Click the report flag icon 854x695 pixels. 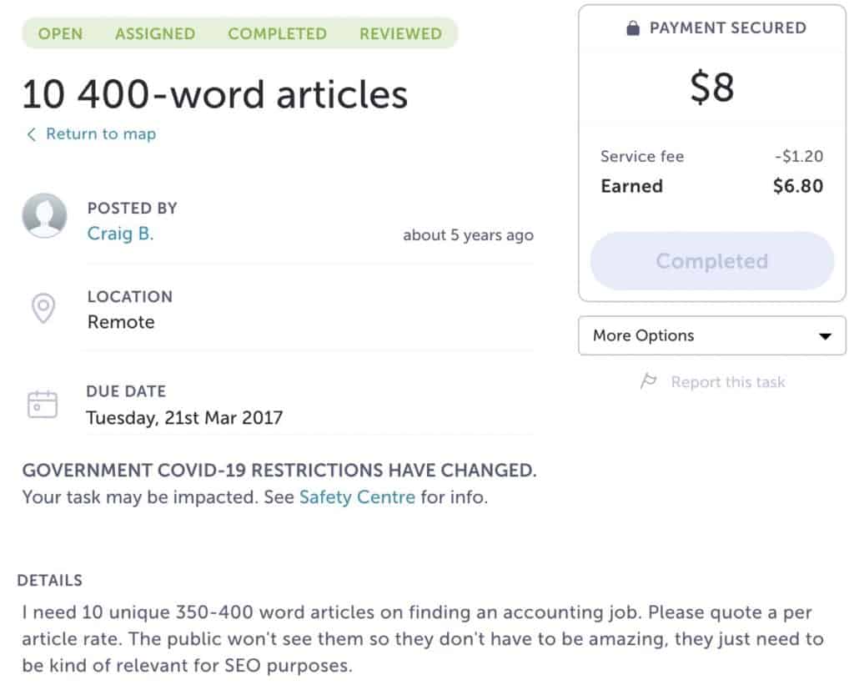pyautogui.click(x=648, y=381)
